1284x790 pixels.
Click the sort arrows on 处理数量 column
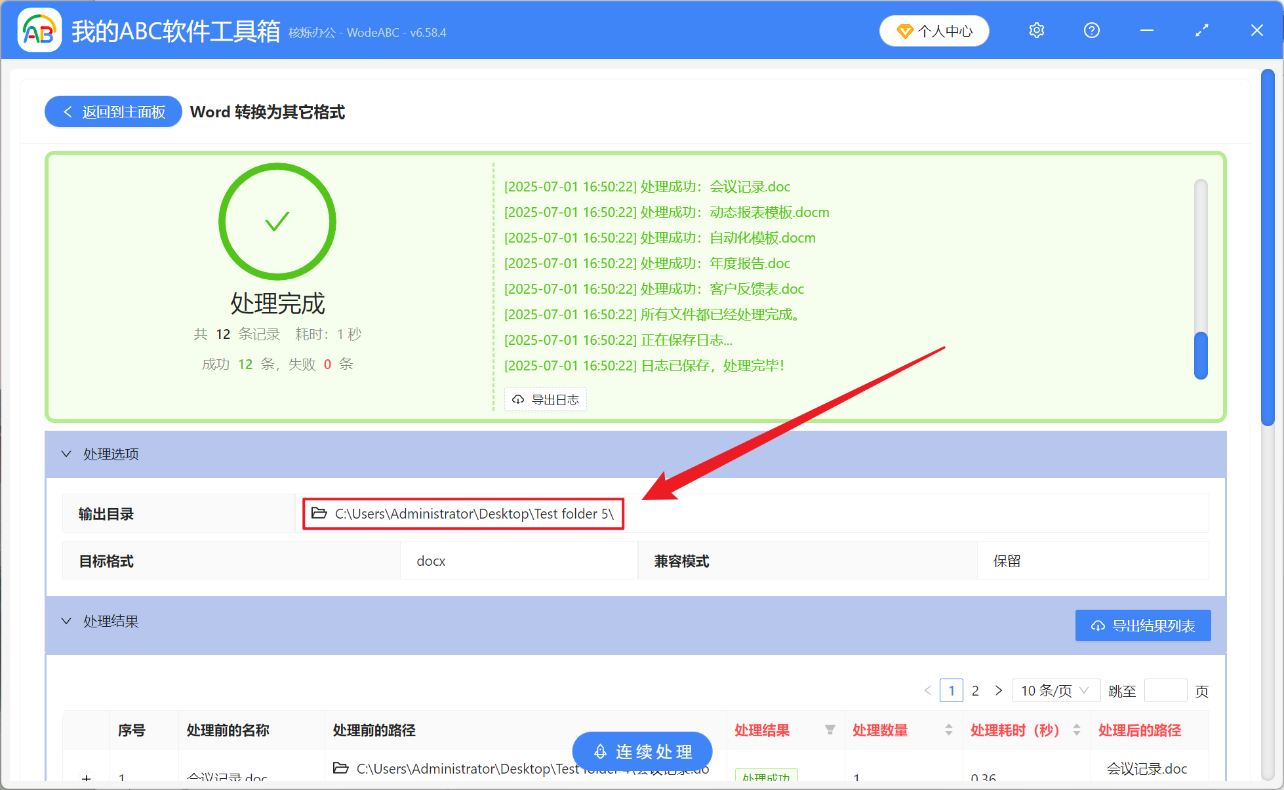coord(949,730)
